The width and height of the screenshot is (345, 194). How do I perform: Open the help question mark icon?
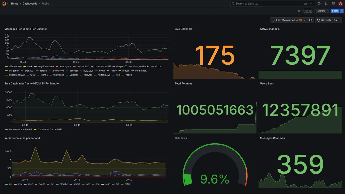(319, 4)
